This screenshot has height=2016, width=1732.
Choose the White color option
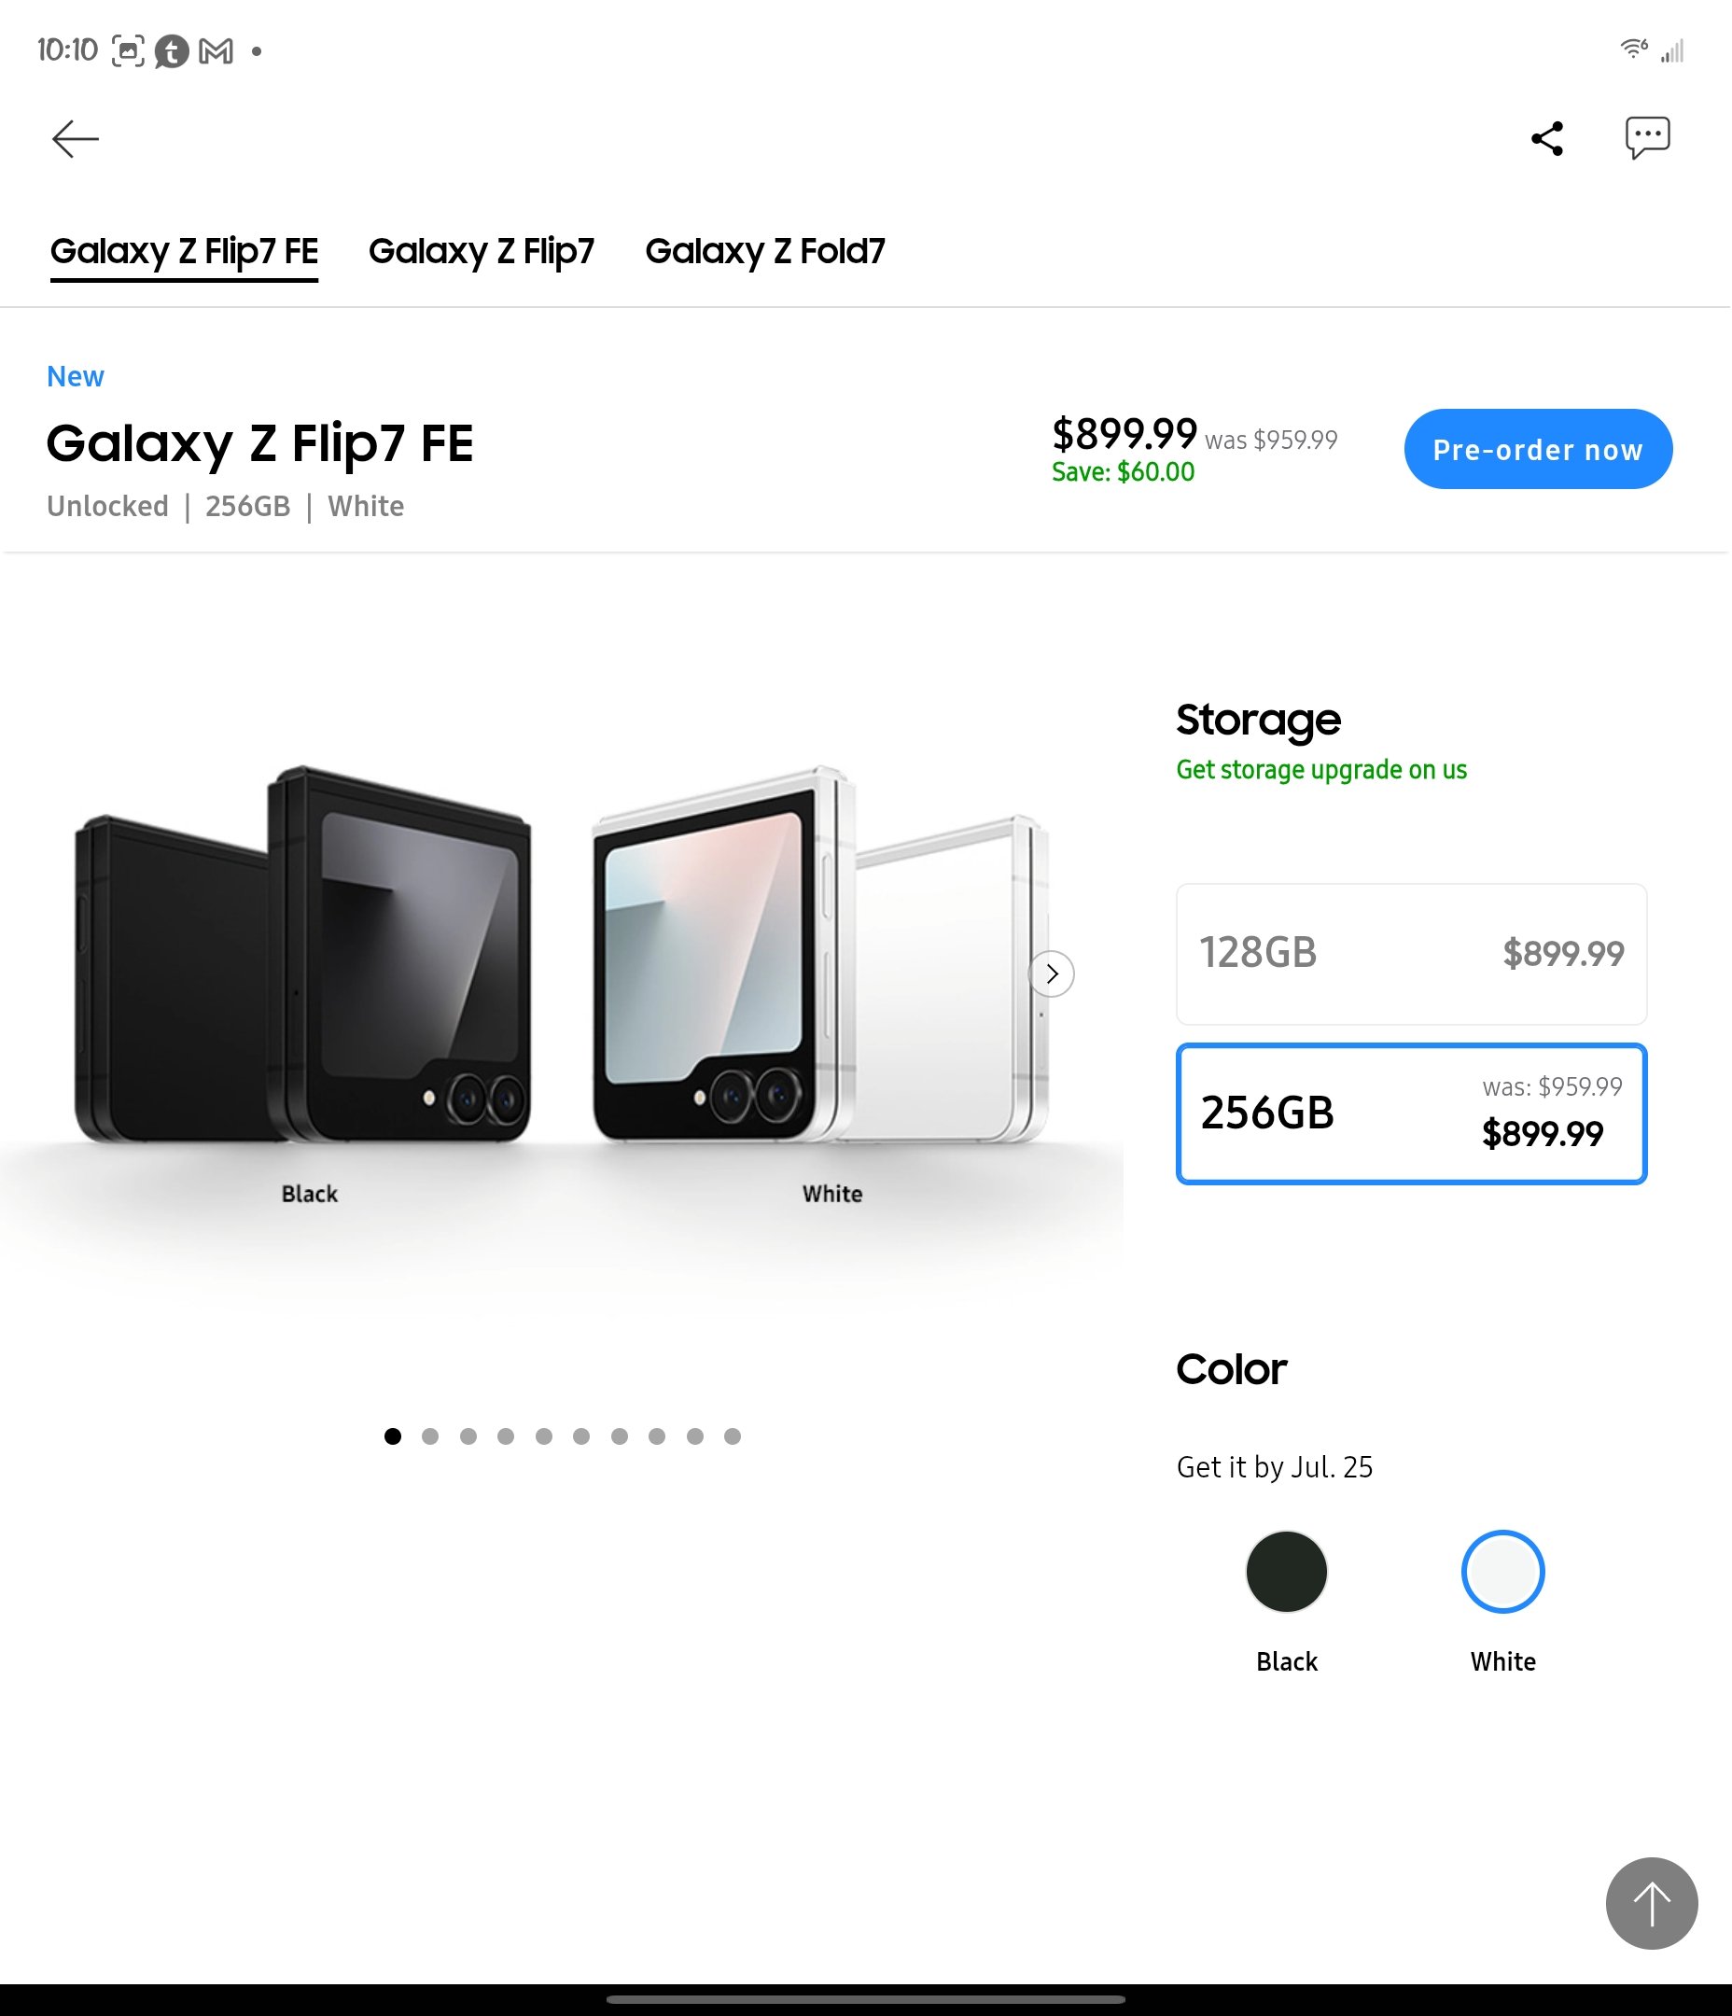tap(1502, 1572)
